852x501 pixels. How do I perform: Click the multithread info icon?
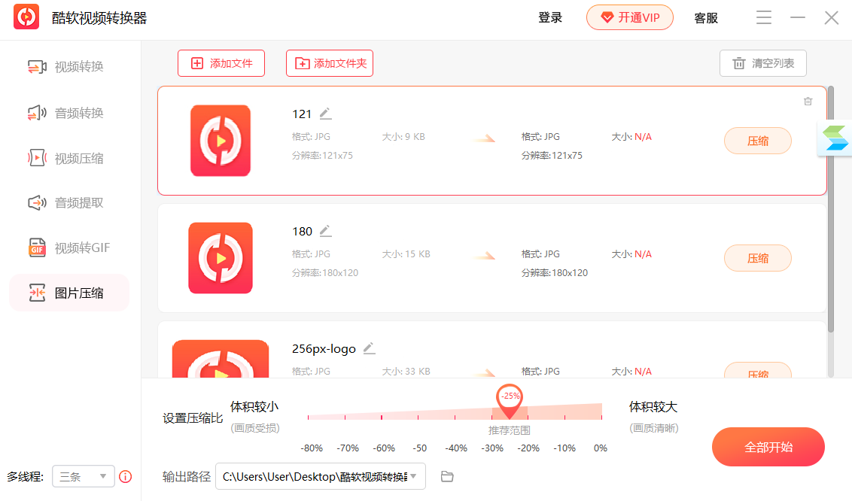tap(126, 477)
